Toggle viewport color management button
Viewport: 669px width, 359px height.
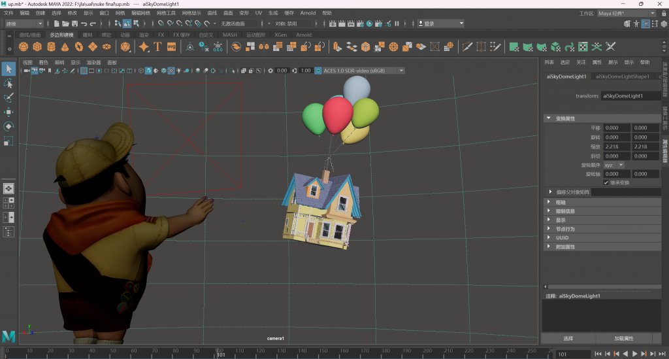click(318, 71)
